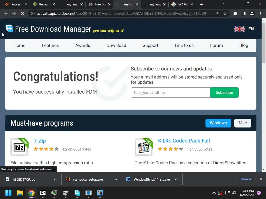Open the Blog navigation item
This screenshot has width=266, height=199.
244,45
